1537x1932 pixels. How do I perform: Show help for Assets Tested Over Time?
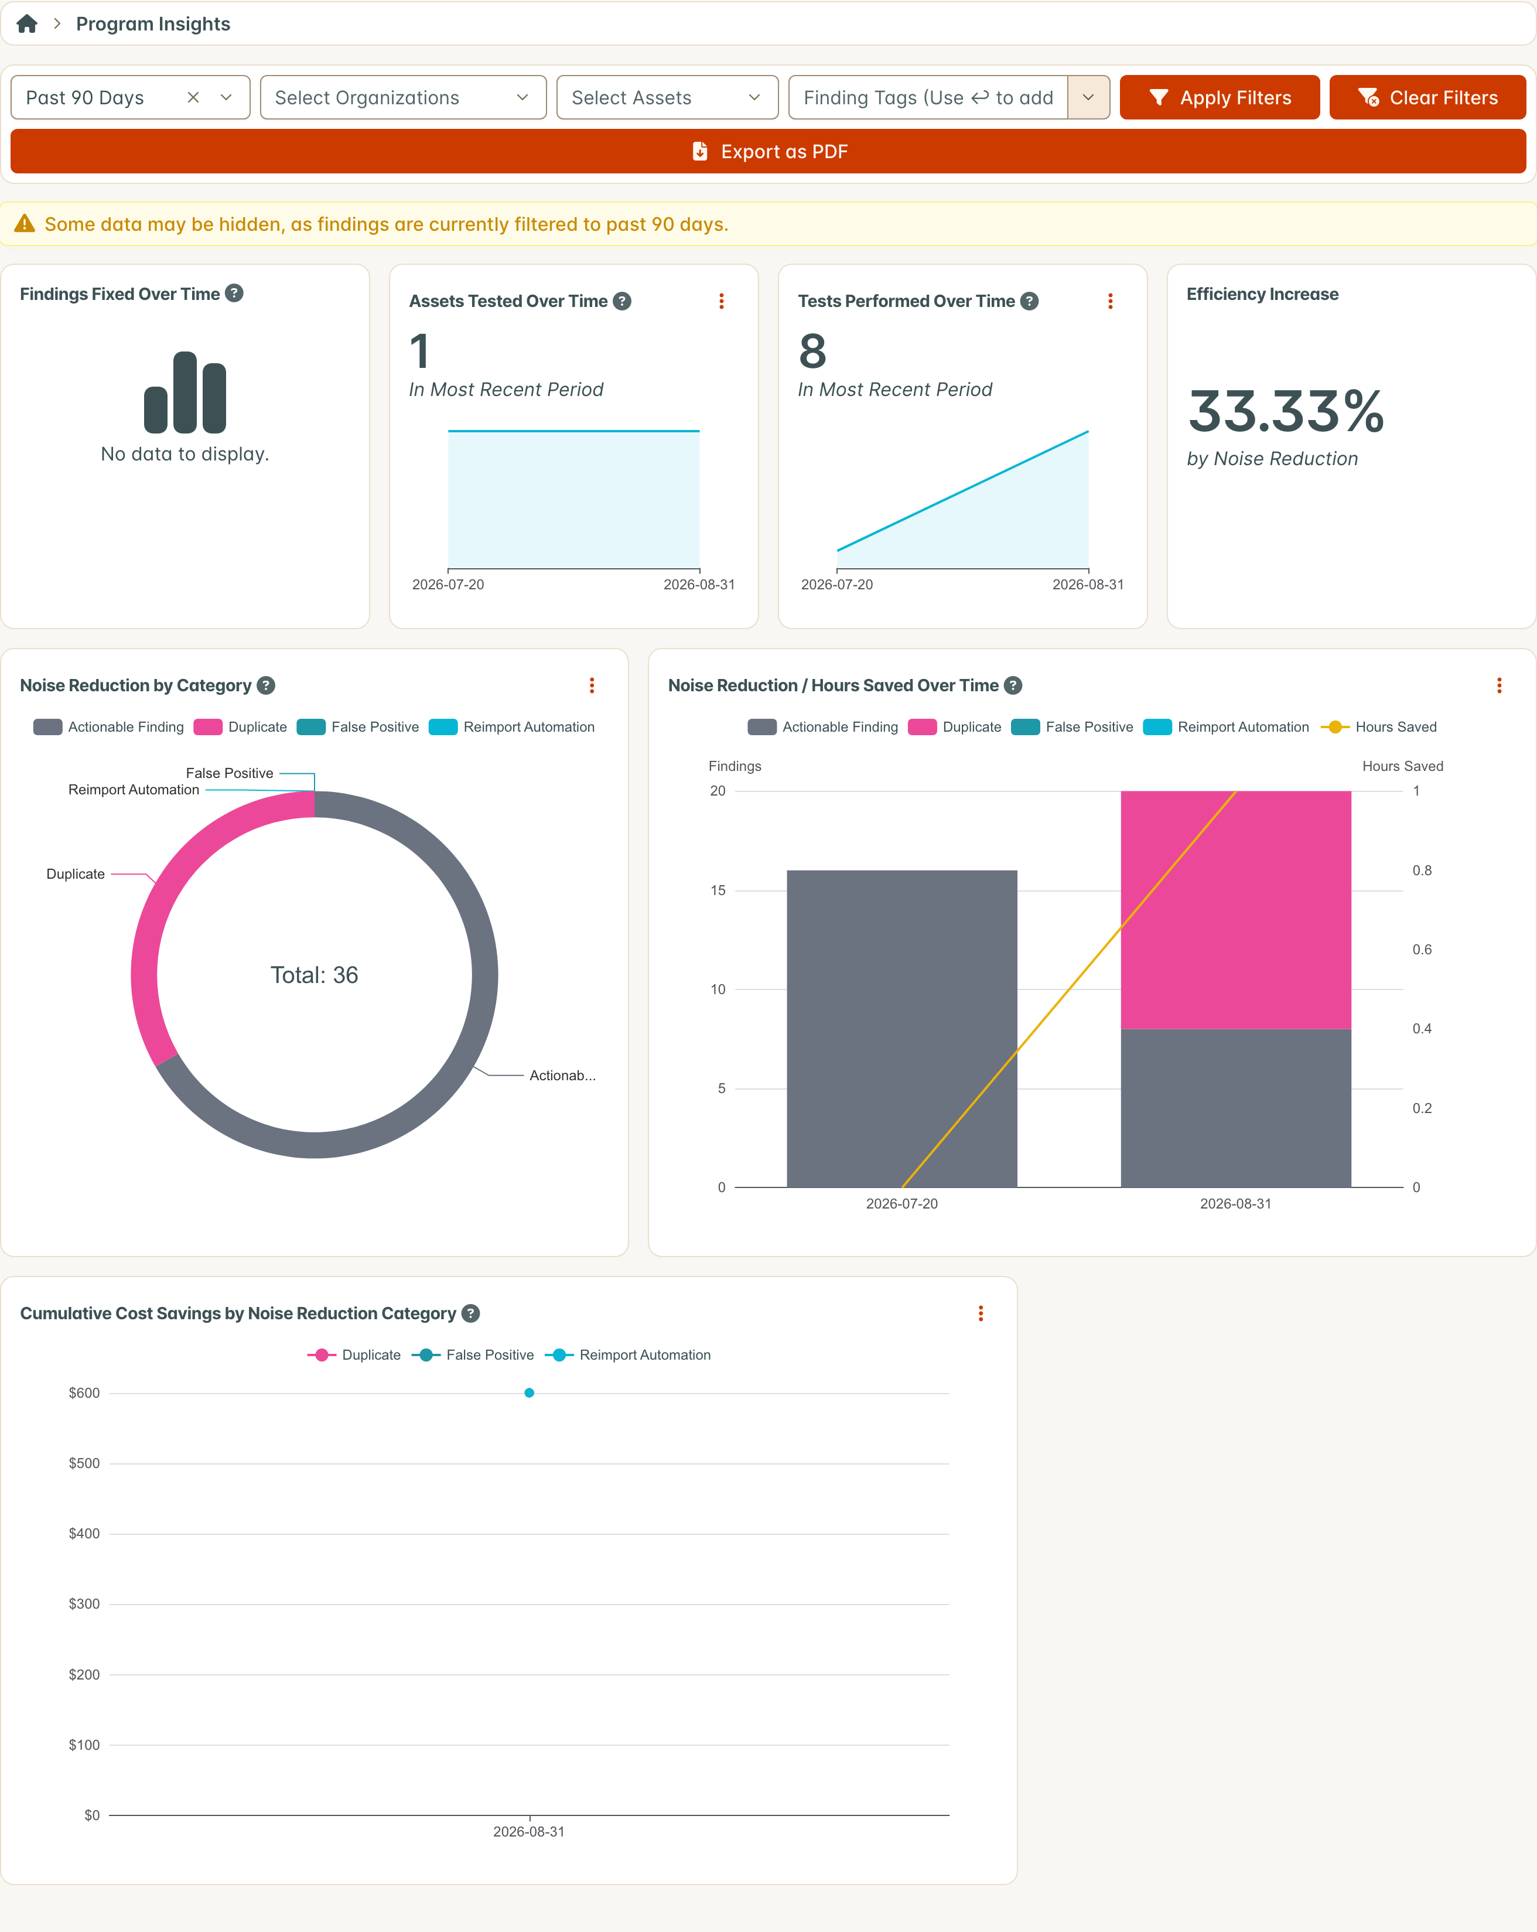point(622,301)
